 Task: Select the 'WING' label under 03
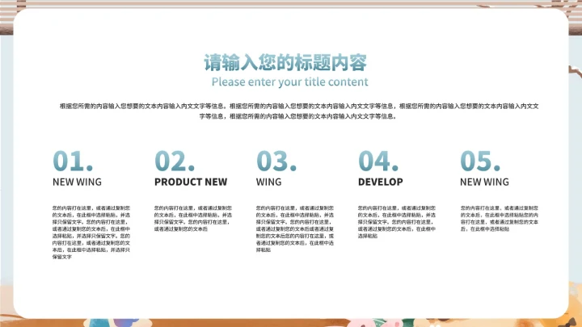pos(268,182)
